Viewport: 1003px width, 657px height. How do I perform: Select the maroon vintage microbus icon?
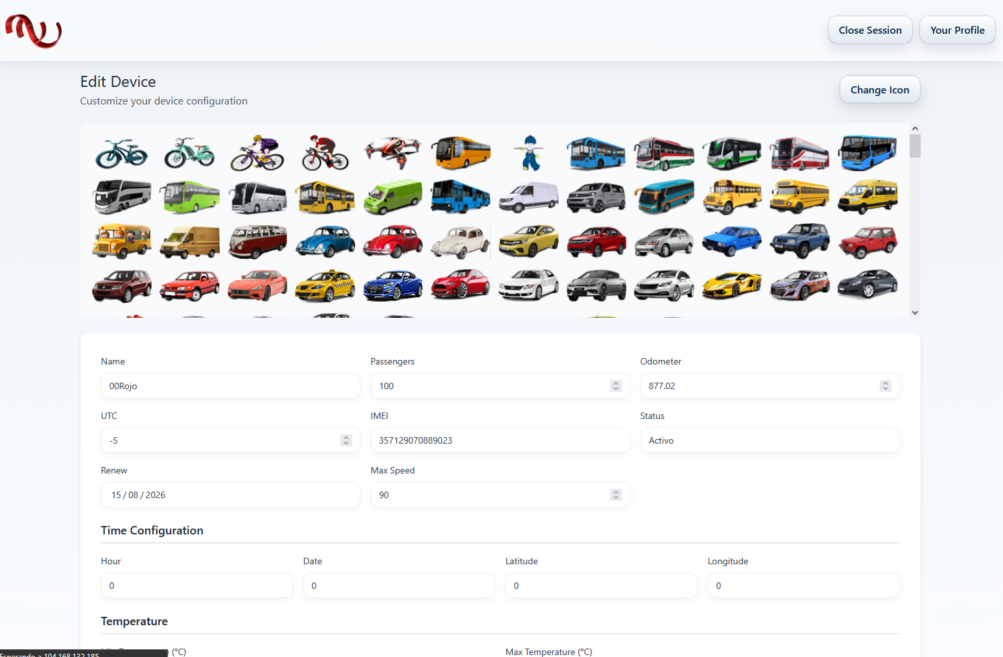coord(257,241)
